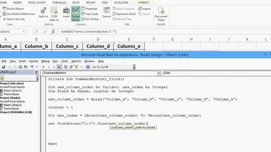Open Object Browser from VBA toolbar
The height and width of the screenshot is (152, 271).
(76, 67)
